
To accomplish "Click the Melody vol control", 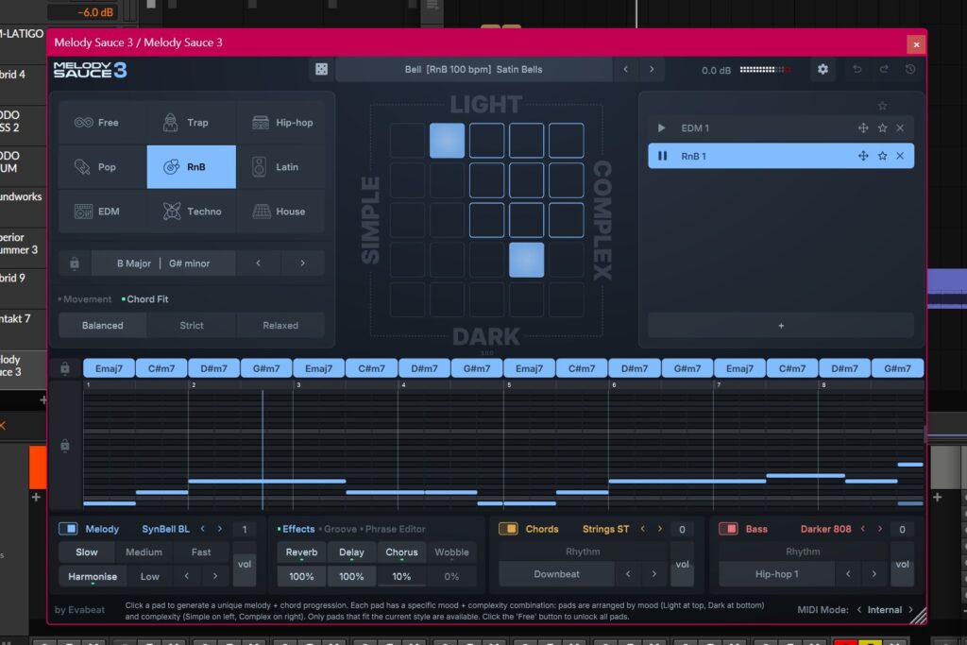I will pyautogui.click(x=244, y=565).
